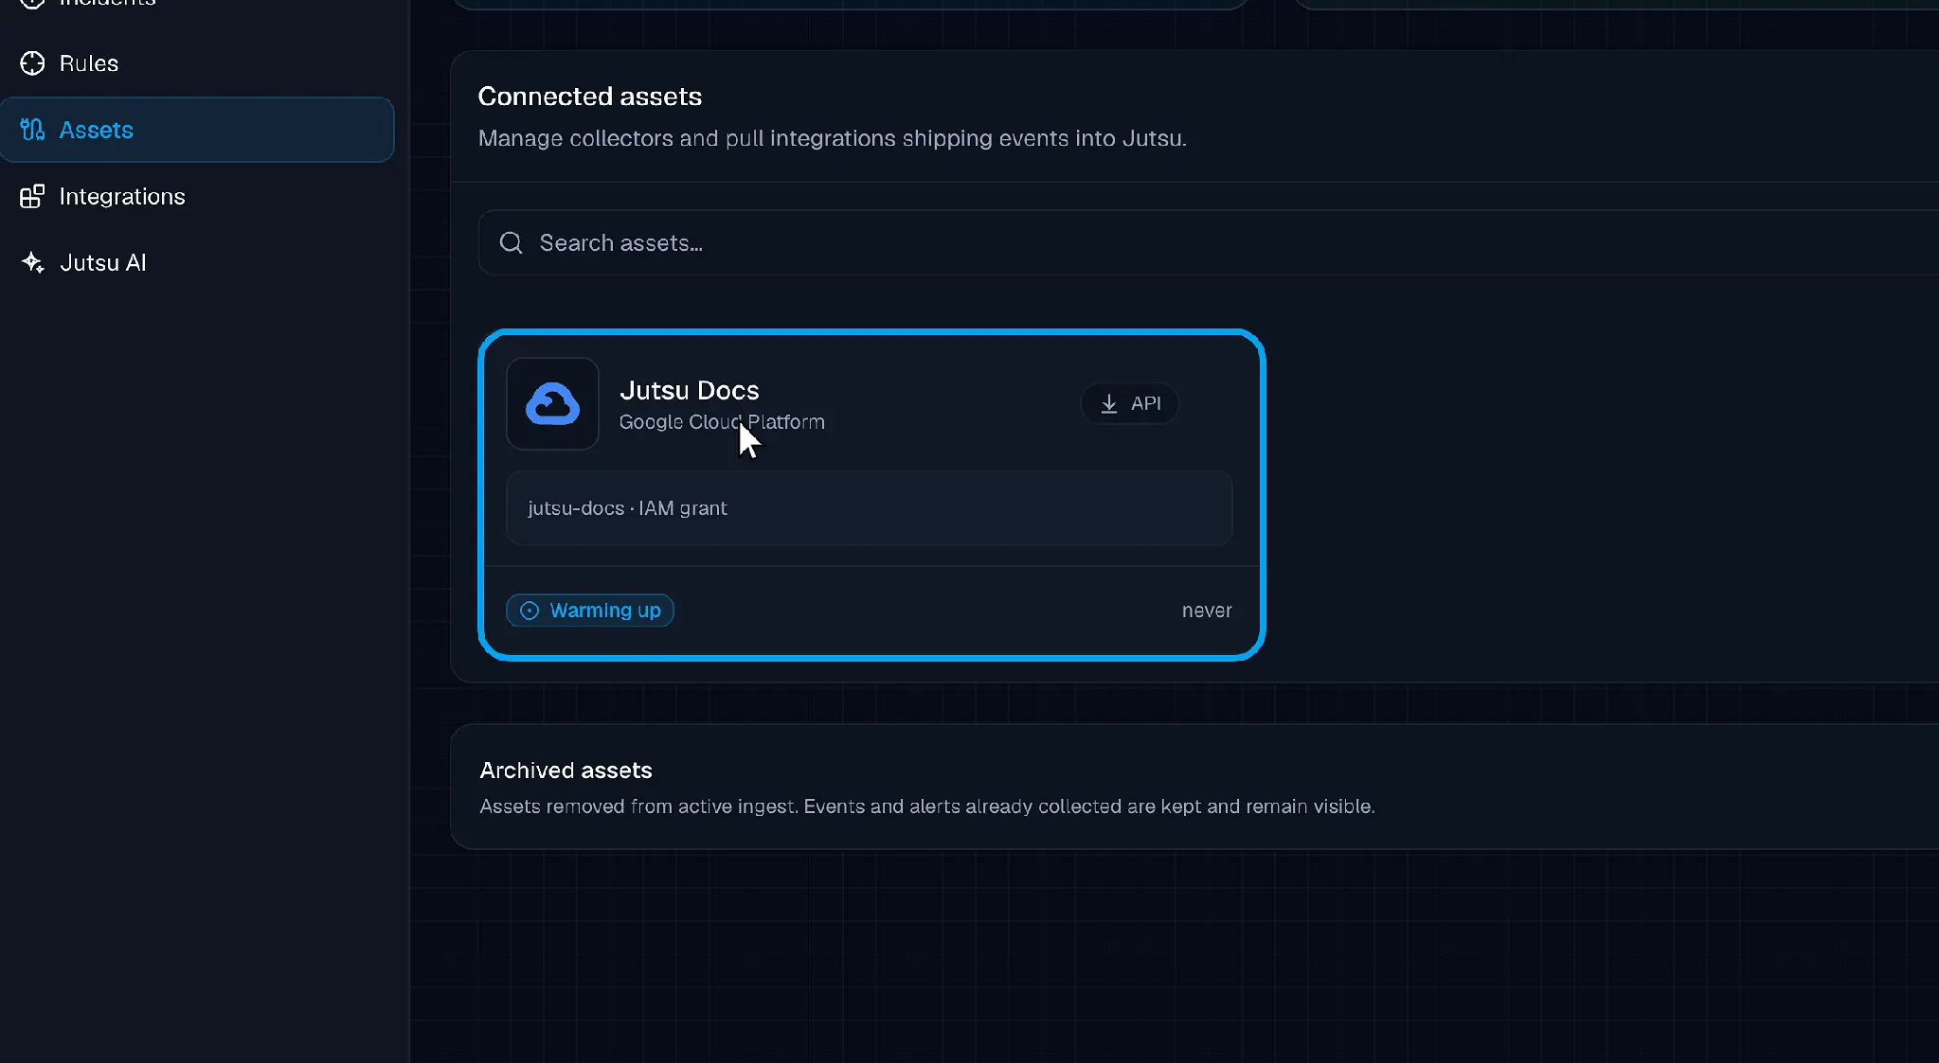This screenshot has height=1063, width=1939.
Task: Click the 'never' last-seen text
Action: click(x=1206, y=611)
